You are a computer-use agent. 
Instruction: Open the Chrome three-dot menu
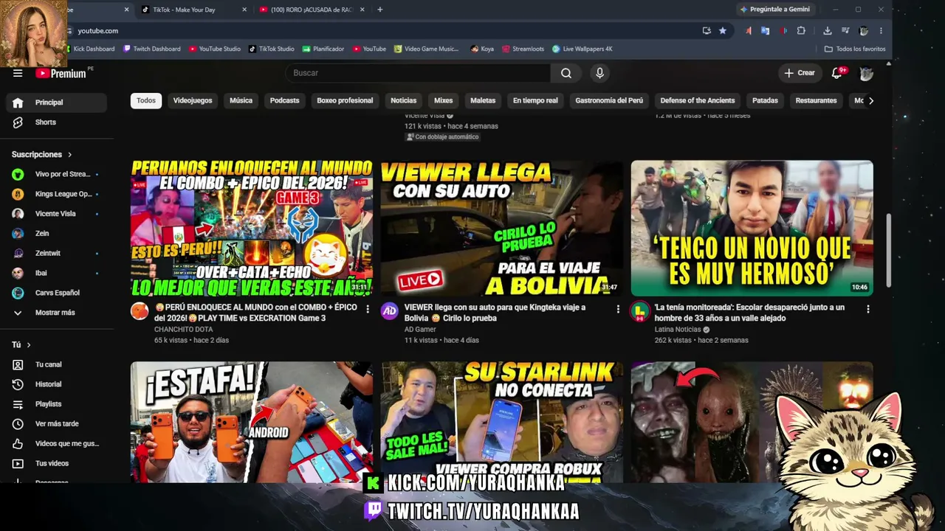point(881,31)
